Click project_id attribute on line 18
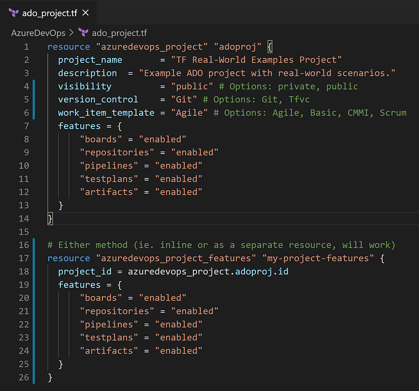The image size is (419, 391). click(x=85, y=271)
